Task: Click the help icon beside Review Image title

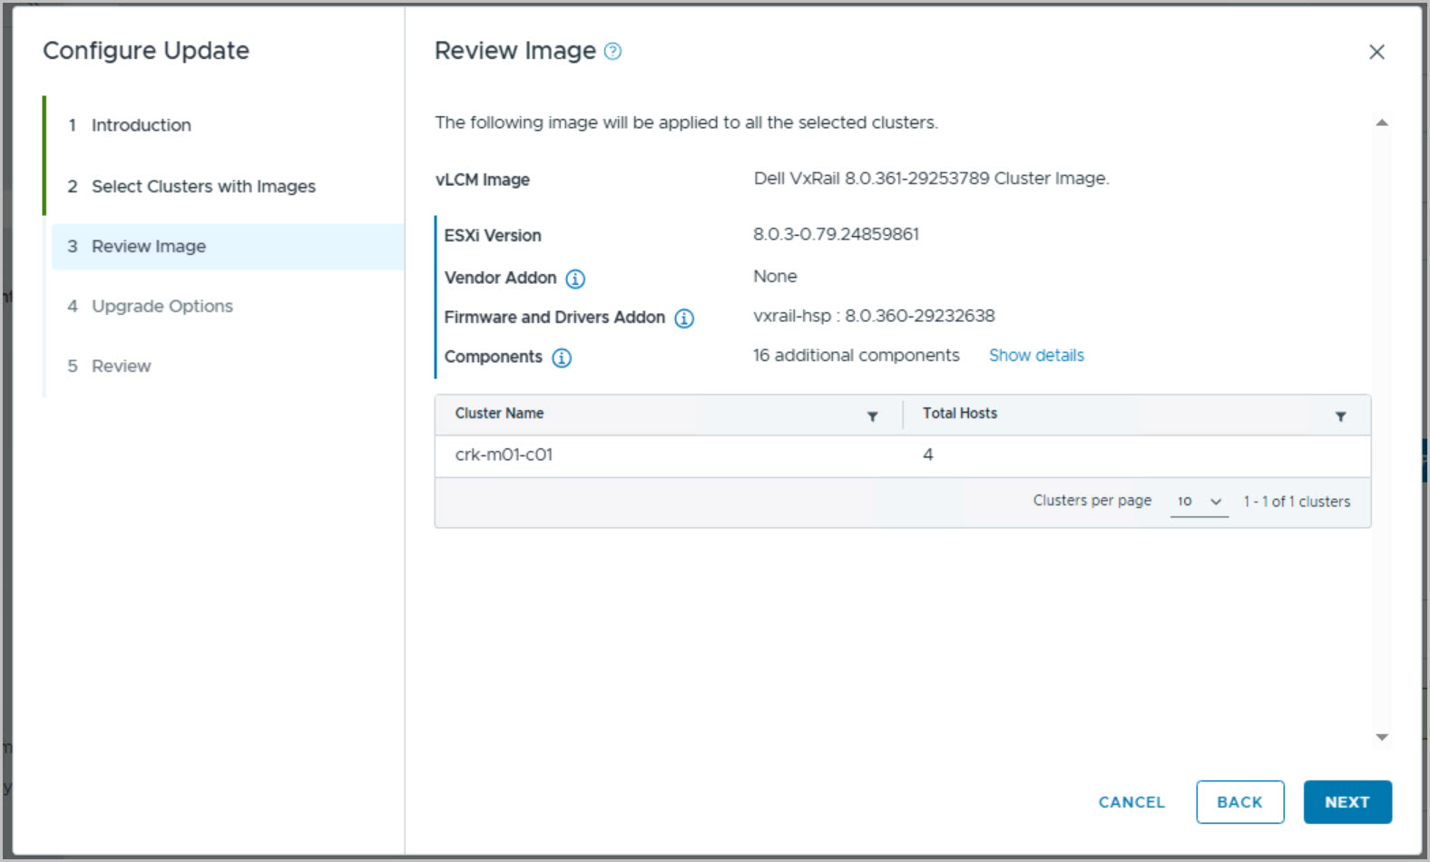Action: [612, 52]
